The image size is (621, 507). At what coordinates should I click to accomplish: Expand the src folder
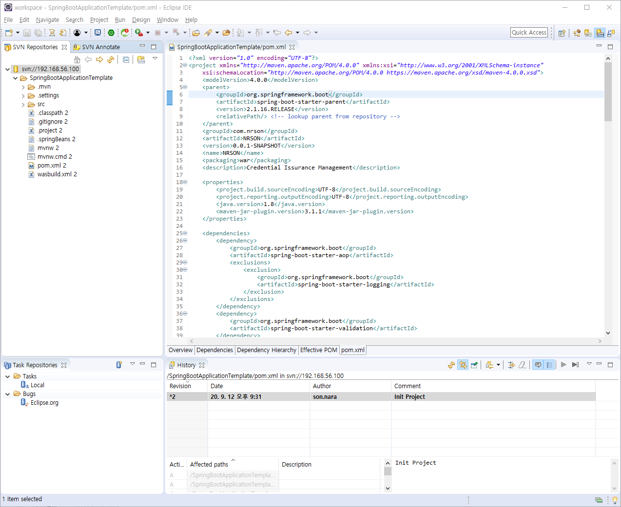click(23, 104)
